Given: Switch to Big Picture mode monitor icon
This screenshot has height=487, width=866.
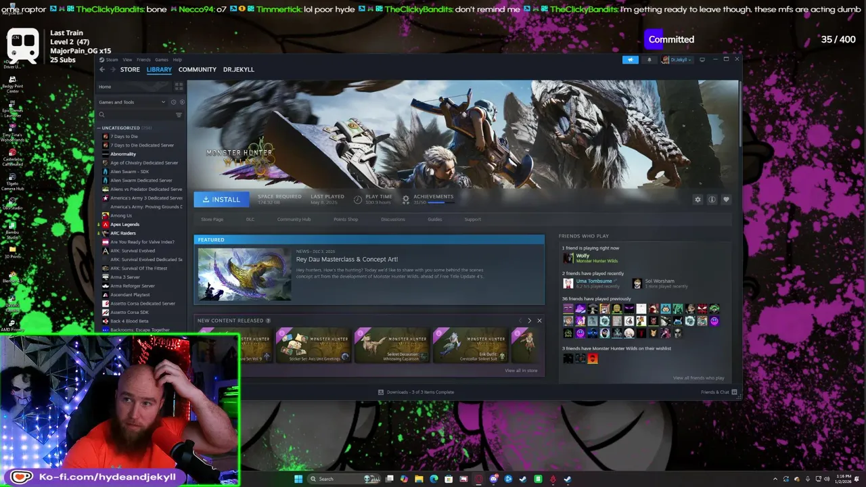Looking at the screenshot, I should point(702,60).
